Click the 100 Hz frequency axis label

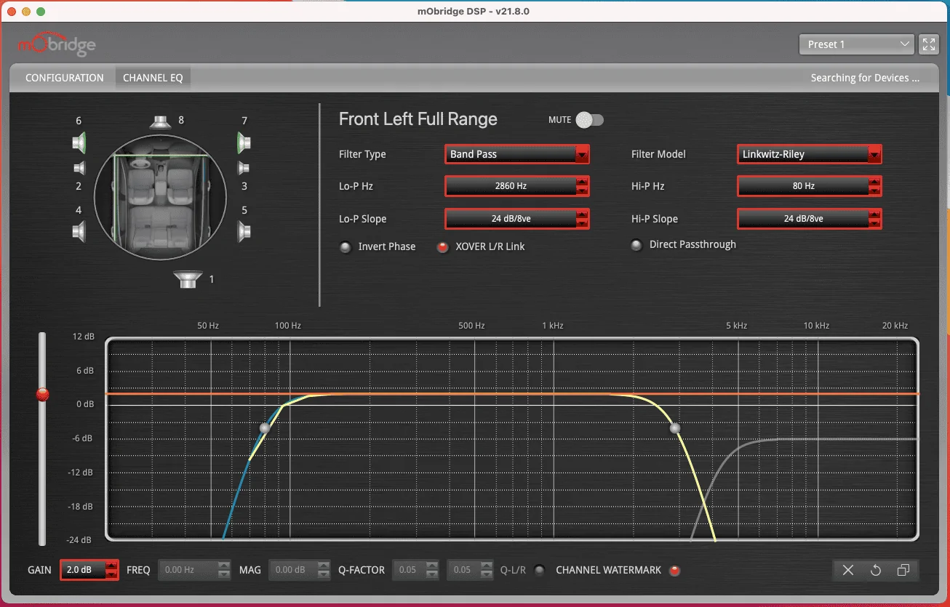click(x=288, y=326)
